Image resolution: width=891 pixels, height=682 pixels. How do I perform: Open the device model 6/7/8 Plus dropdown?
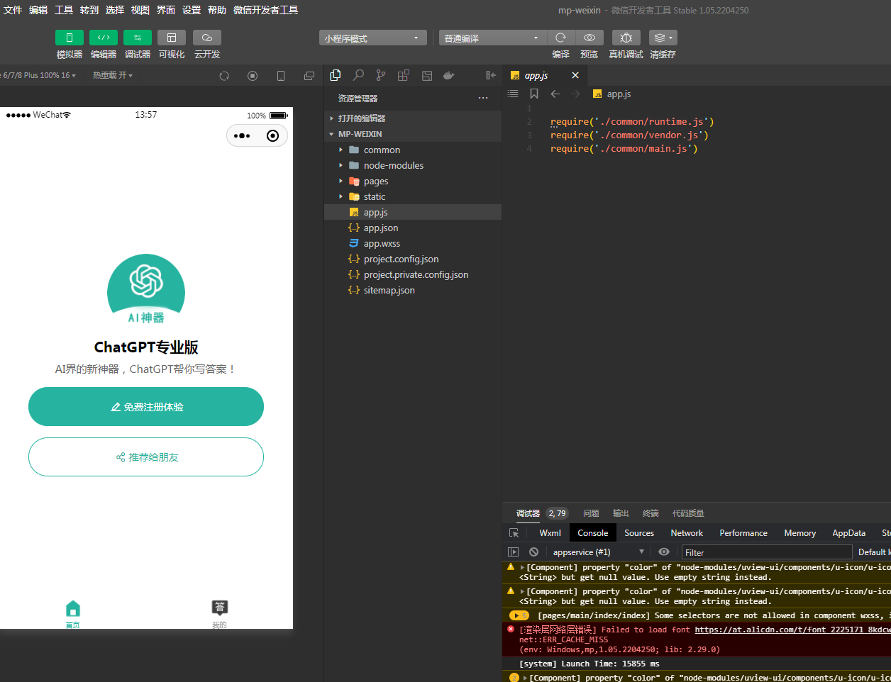pos(38,75)
